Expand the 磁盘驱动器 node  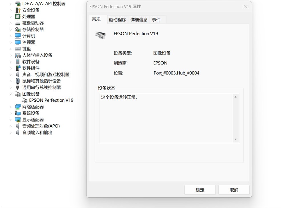pyautogui.click(x=11, y=23)
